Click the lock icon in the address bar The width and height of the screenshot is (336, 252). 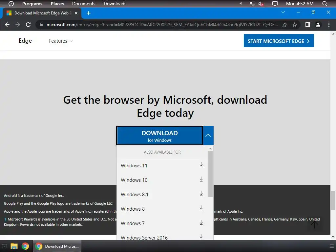[x=41, y=25]
